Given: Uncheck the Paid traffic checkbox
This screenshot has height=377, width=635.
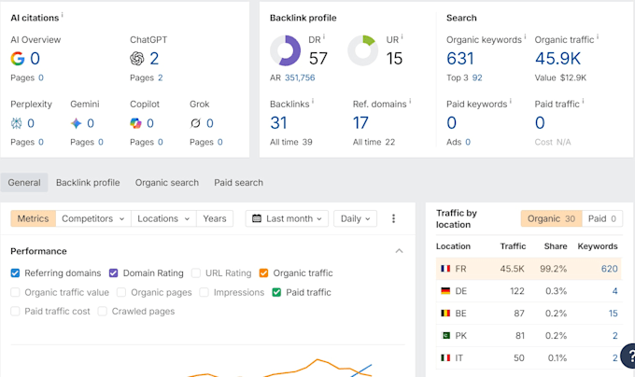Looking at the screenshot, I should click(x=276, y=292).
